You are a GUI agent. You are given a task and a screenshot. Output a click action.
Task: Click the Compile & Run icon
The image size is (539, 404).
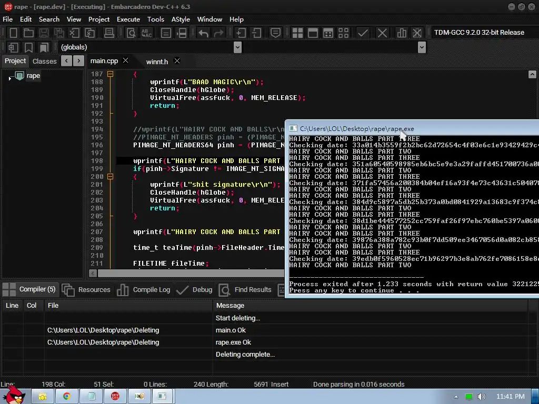coord(328,33)
